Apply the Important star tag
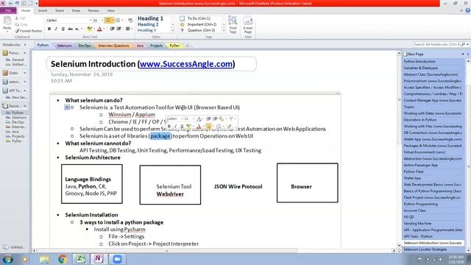 [199, 24]
